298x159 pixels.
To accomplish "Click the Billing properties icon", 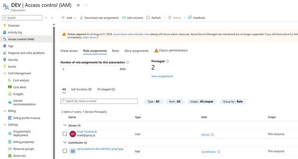I will click(x=10, y=142).
